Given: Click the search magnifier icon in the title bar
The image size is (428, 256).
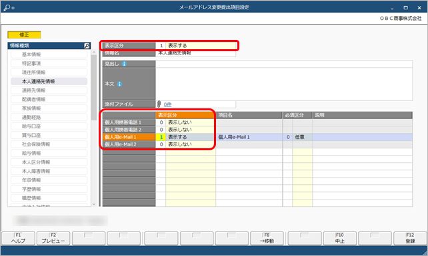Looking at the screenshot, I should coord(9,7).
